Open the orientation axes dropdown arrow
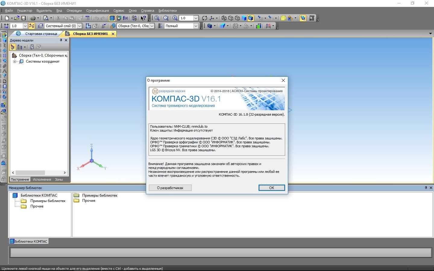 tap(216, 18)
